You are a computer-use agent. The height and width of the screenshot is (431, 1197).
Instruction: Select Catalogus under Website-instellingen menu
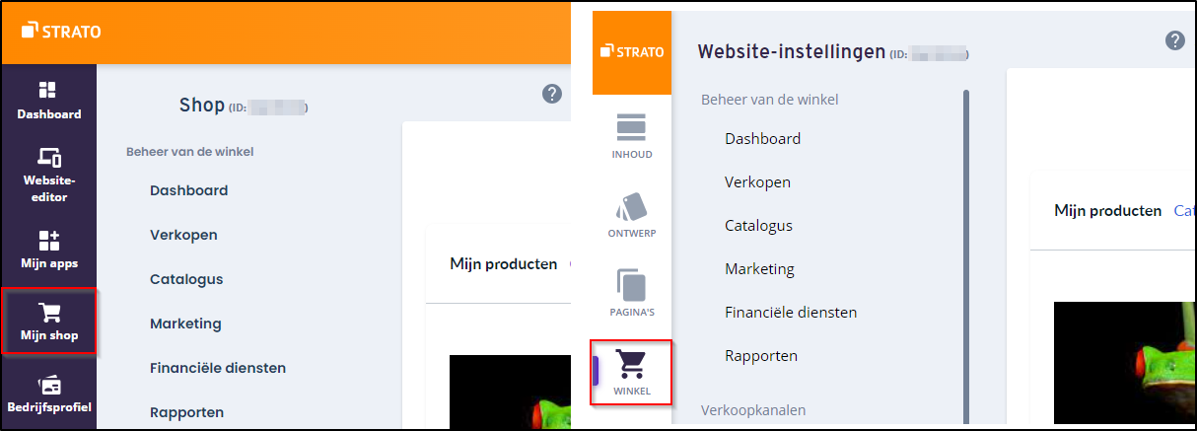(758, 226)
